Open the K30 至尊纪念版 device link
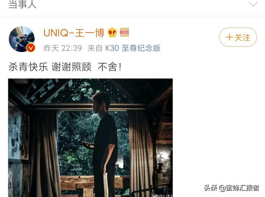Image resolution: width=265 pixels, height=197 pixels. [x=133, y=48]
